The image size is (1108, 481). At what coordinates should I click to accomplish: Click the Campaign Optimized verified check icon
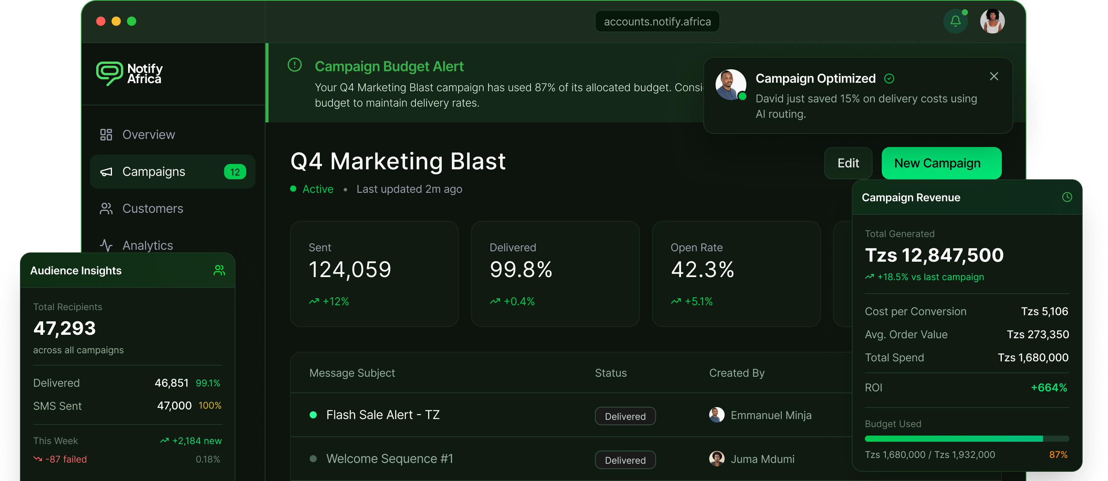point(889,79)
